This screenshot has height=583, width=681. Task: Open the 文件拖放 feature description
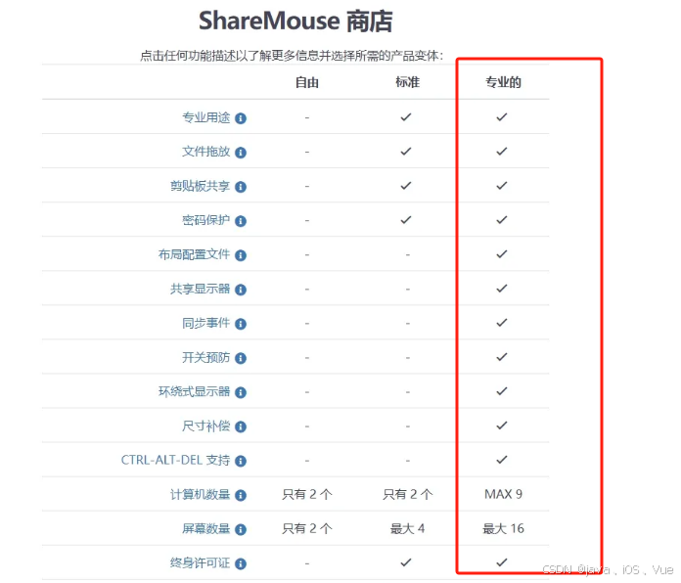pyautogui.click(x=205, y=152)
